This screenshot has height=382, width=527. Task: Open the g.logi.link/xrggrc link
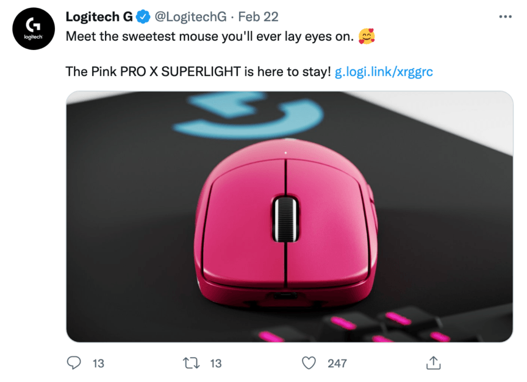(x=384, y=72)
